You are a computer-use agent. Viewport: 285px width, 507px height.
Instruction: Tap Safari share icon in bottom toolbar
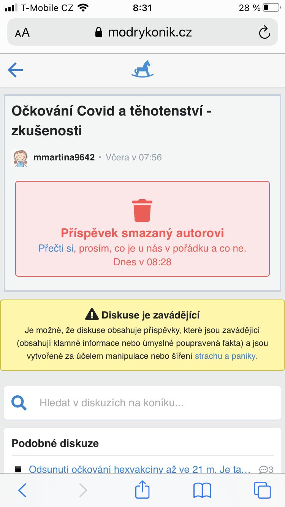coord(142,489)
